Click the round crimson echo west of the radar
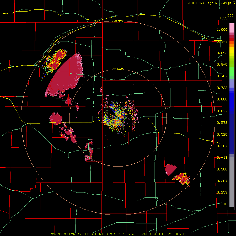The image size is (236, 236). [56, 119]
